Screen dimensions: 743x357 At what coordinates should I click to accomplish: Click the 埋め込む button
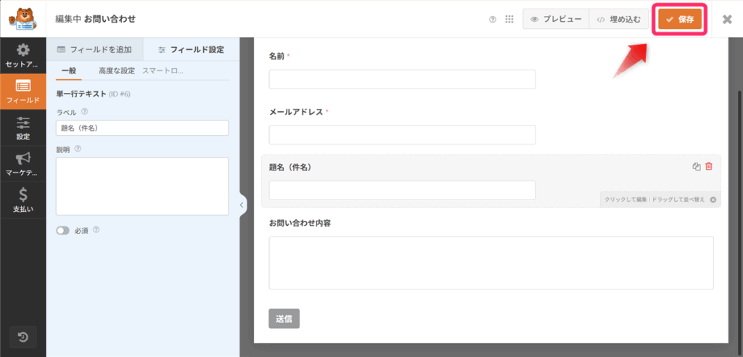[x=618, y=20]
